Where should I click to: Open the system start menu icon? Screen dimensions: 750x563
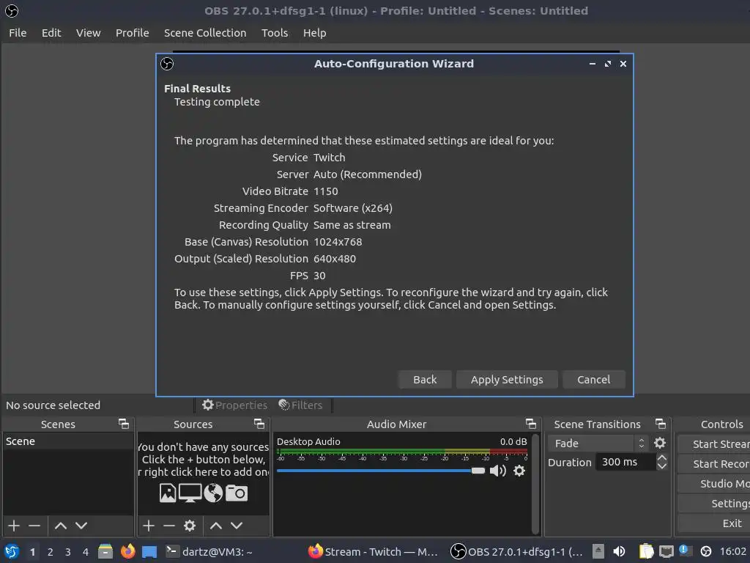click(12, 552)
